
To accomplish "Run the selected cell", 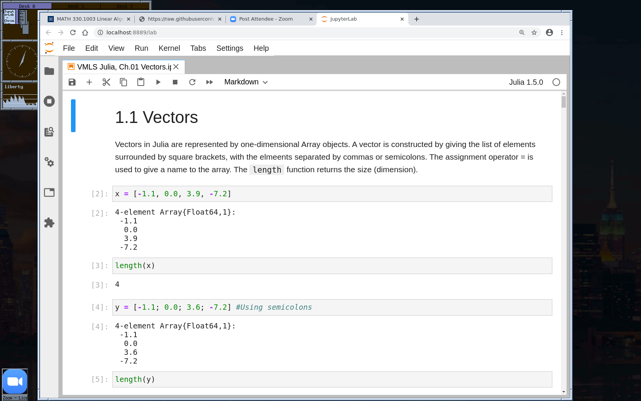I will point(158,82).
